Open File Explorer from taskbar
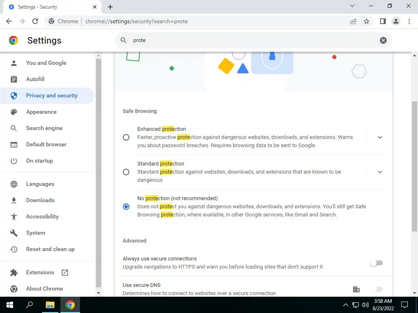The width and height of the screenshot is (418, 313). (x=50, y=305)
